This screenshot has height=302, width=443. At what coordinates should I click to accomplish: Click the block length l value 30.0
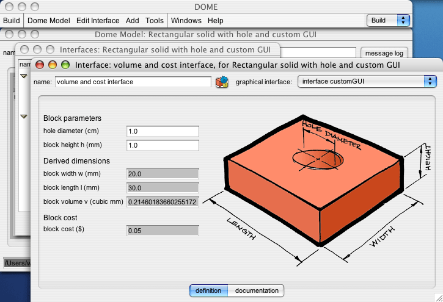pos(163,188)
